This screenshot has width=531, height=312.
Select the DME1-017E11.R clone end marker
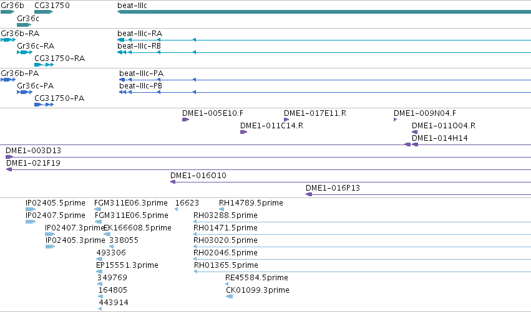pyautogui.click(x=286, y=120)
